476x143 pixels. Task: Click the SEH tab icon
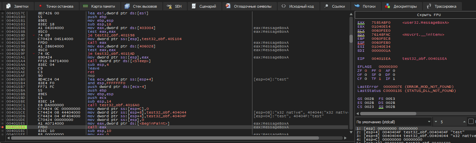(x=170, y=6)
